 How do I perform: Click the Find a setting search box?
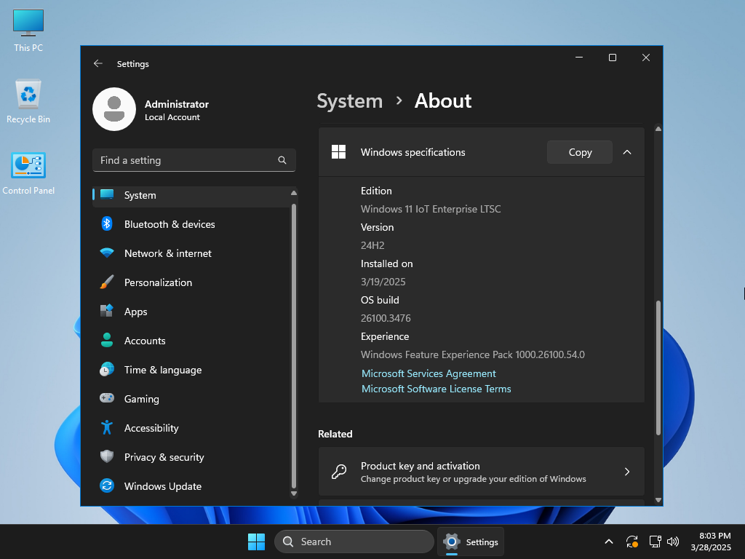pos(194,160)
